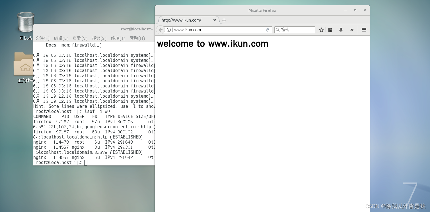The height and width of the screenshot is (212, 430).
Task: Open the home folder desktop icon
Action: (x=23, y=64)
